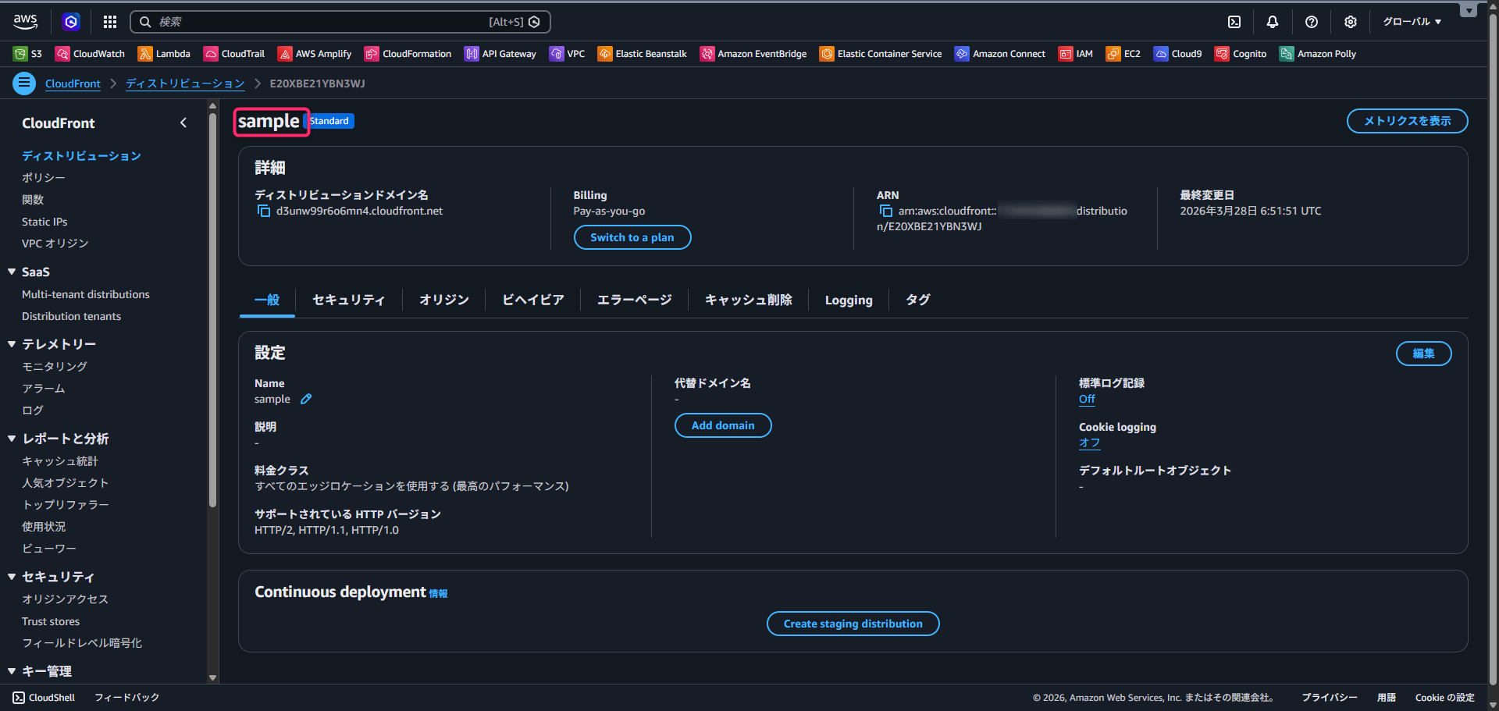
Task: Edit the Name with pencil icon
Action: pyautogui.click(x=306, y=399)
